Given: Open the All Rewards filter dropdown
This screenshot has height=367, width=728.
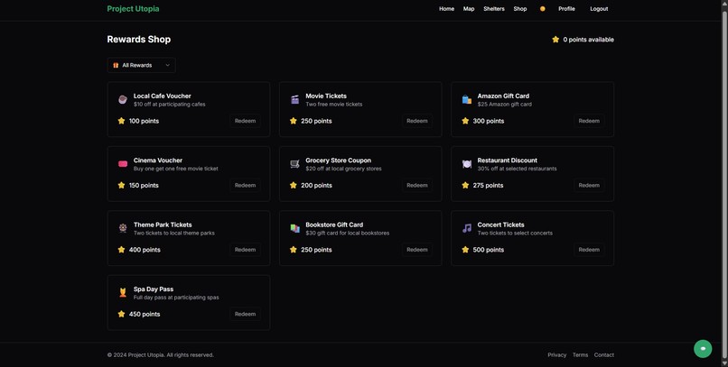Looking at the screenshot, I should 141,65.
